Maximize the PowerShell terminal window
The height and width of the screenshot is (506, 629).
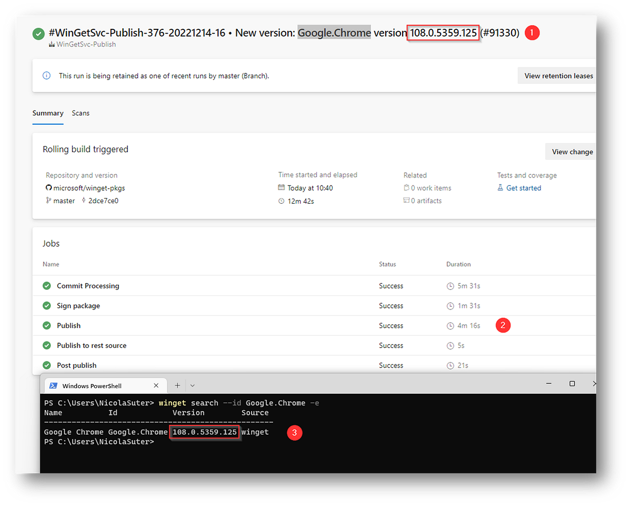[572, 384]
